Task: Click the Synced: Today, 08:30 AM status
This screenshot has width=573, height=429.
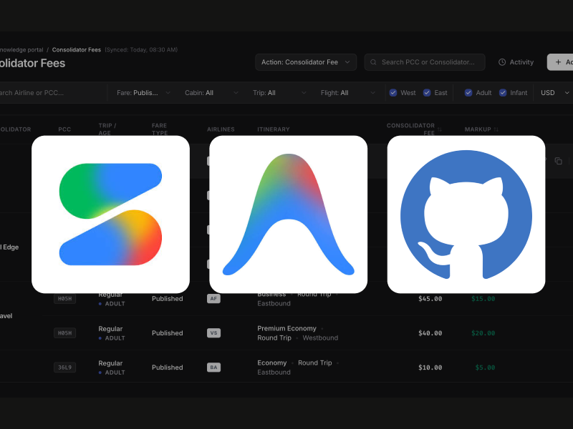Action: click(141, 49)
